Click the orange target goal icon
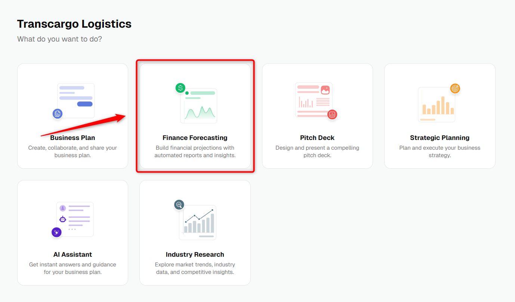The height and width of the screenshot is (302, 515). tap(455, 89)
